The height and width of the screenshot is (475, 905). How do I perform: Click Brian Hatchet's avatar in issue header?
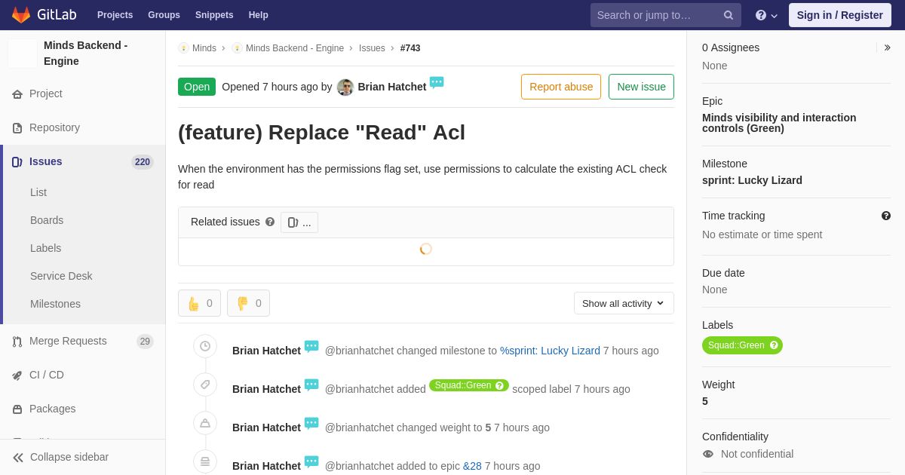345,87
